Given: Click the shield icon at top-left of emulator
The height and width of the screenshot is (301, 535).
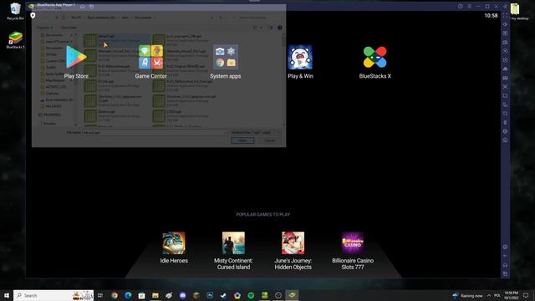Looking at the screenshot, I should pos(33,15).
